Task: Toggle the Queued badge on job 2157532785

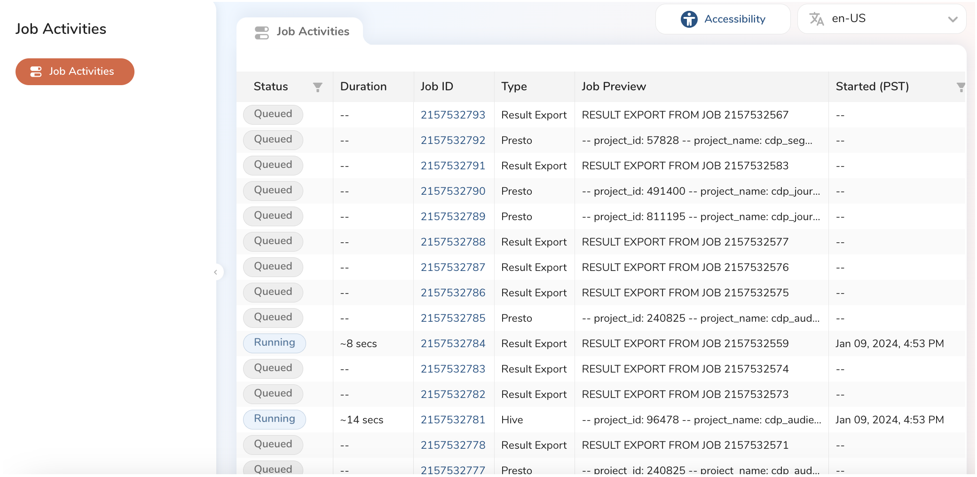Action: pyautogui.click(x=273, y=318)
